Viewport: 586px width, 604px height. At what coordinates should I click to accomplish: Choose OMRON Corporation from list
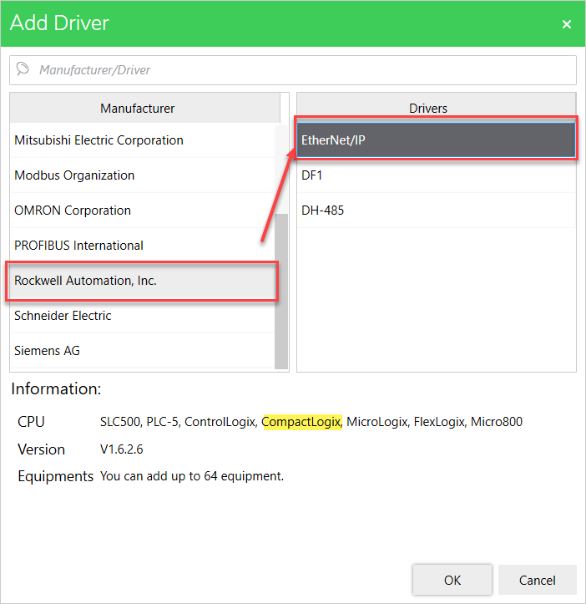[x=143, y=211]
